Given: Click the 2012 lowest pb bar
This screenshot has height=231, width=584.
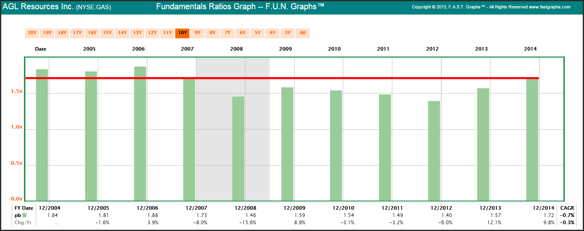Looking at the screenshot, I should tap(434, 151).
